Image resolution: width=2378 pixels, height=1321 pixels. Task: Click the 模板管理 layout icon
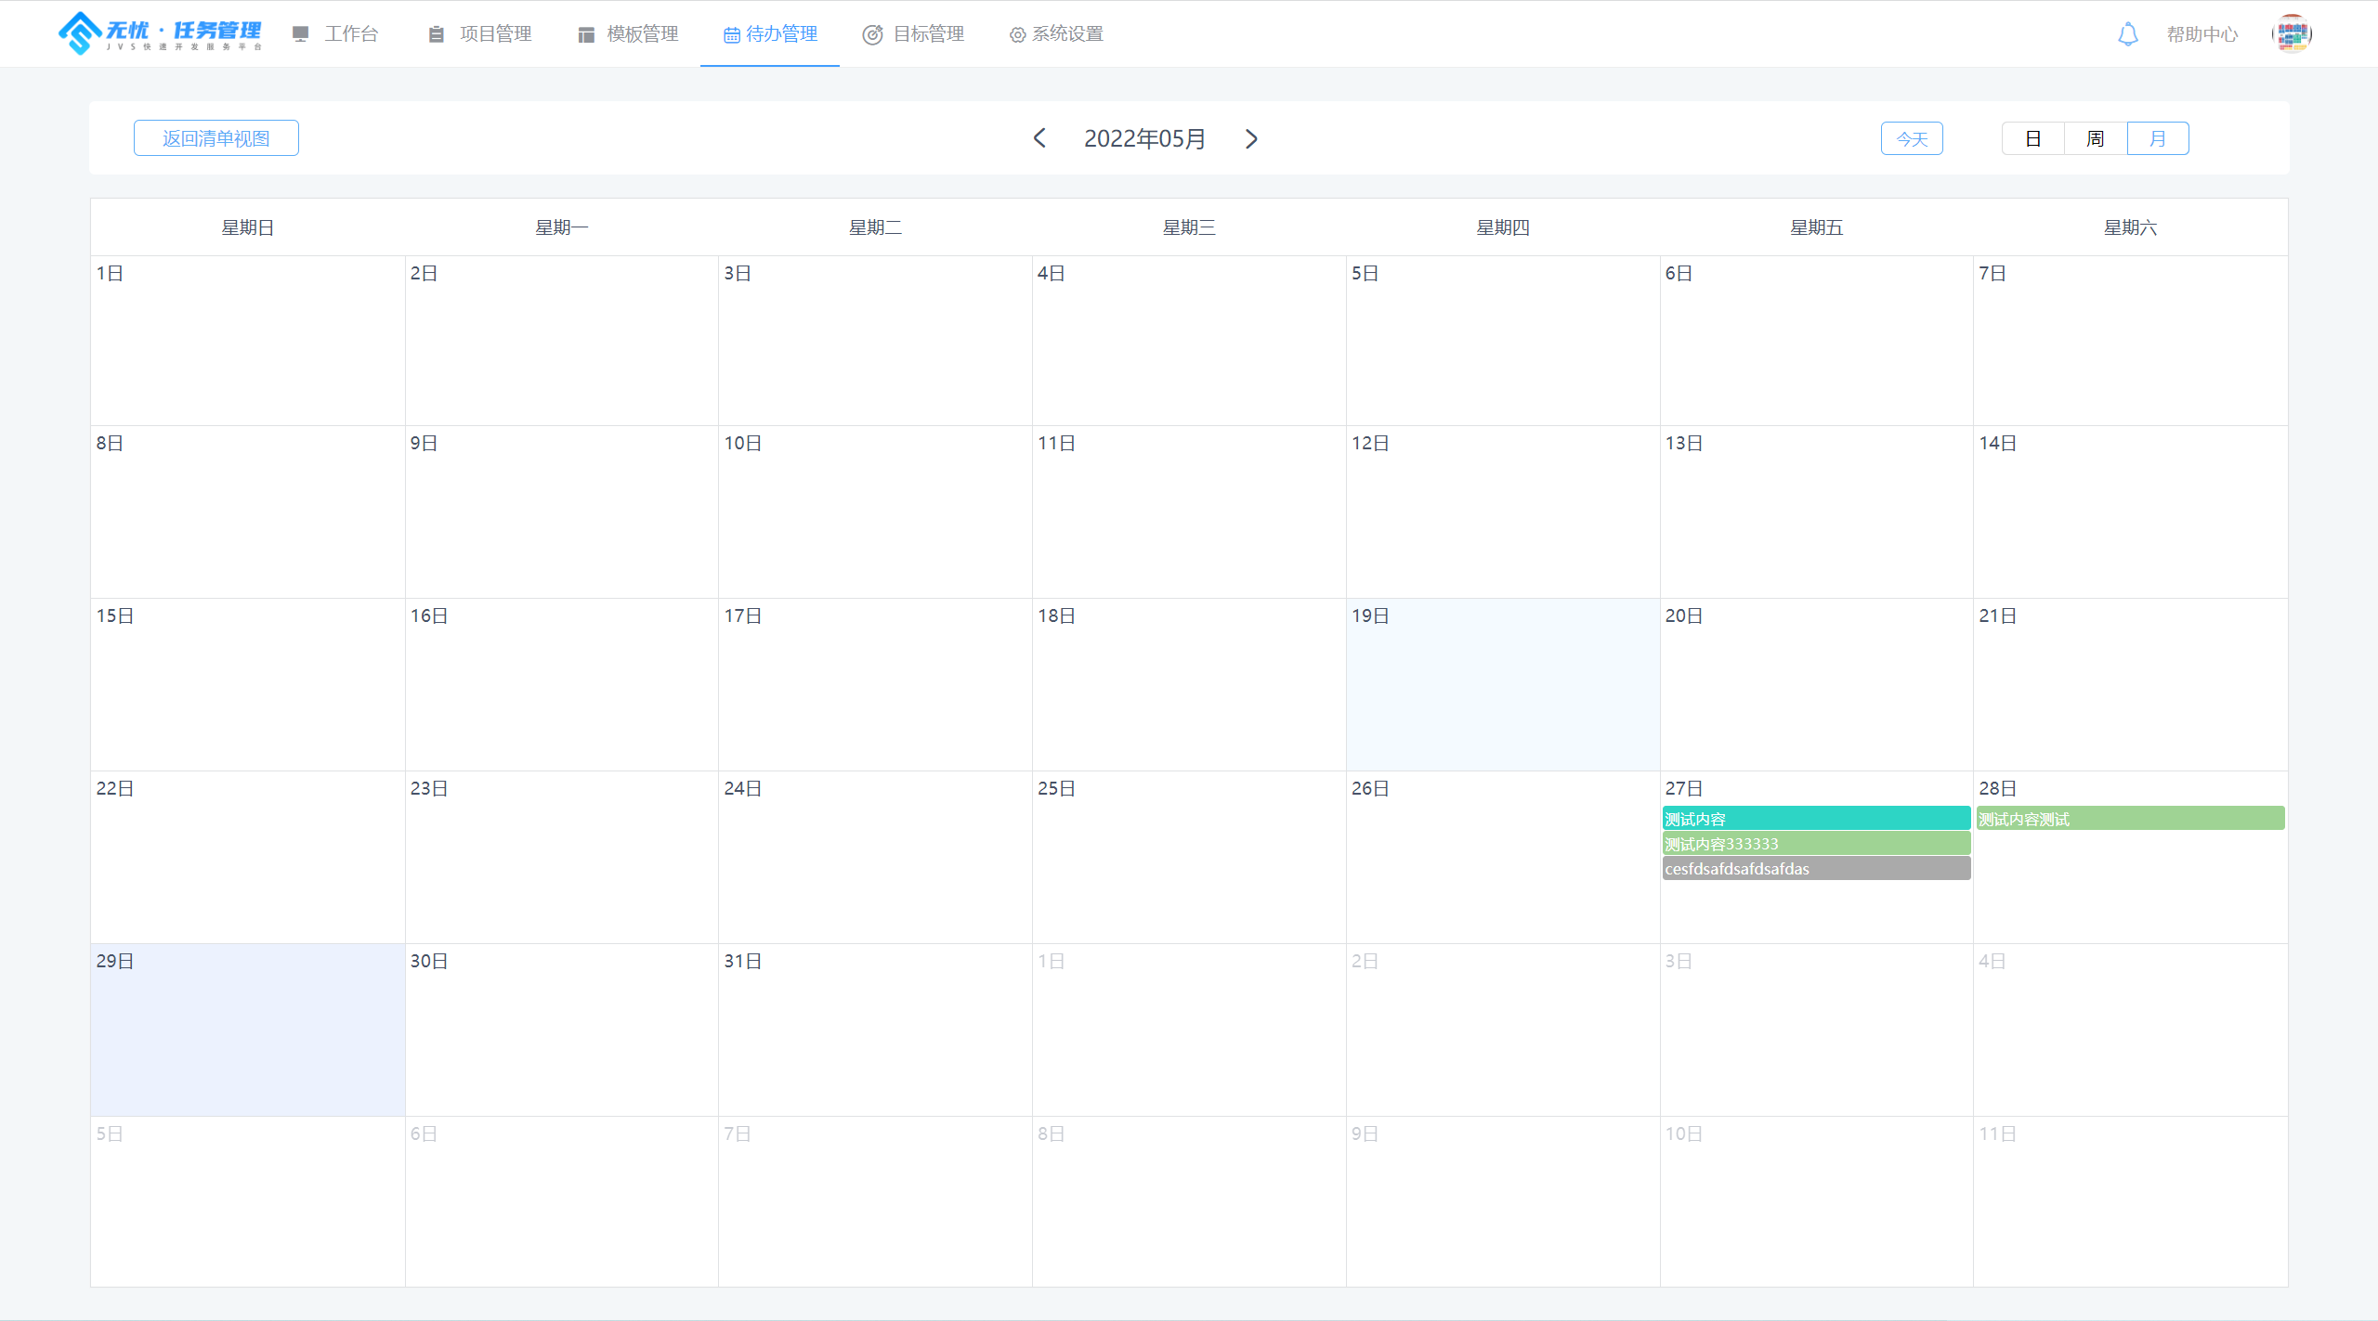(585, 34)
